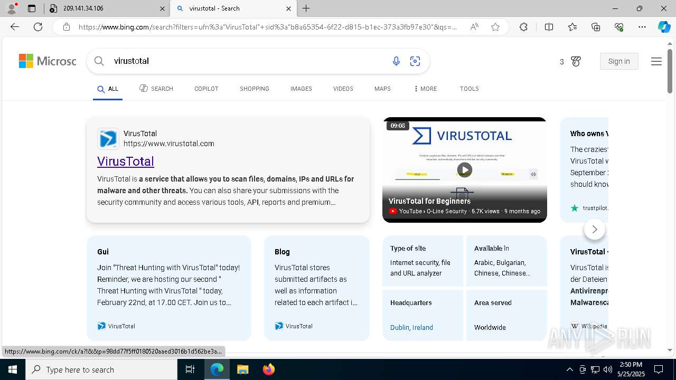Show next carousel card arrow
Screen dimensions: 676x380
coord(595,229)
